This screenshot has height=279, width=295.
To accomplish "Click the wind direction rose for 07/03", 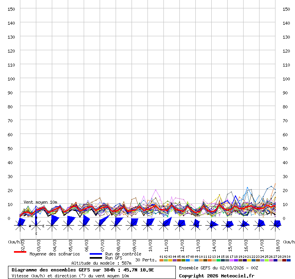I will click(100, 225).
